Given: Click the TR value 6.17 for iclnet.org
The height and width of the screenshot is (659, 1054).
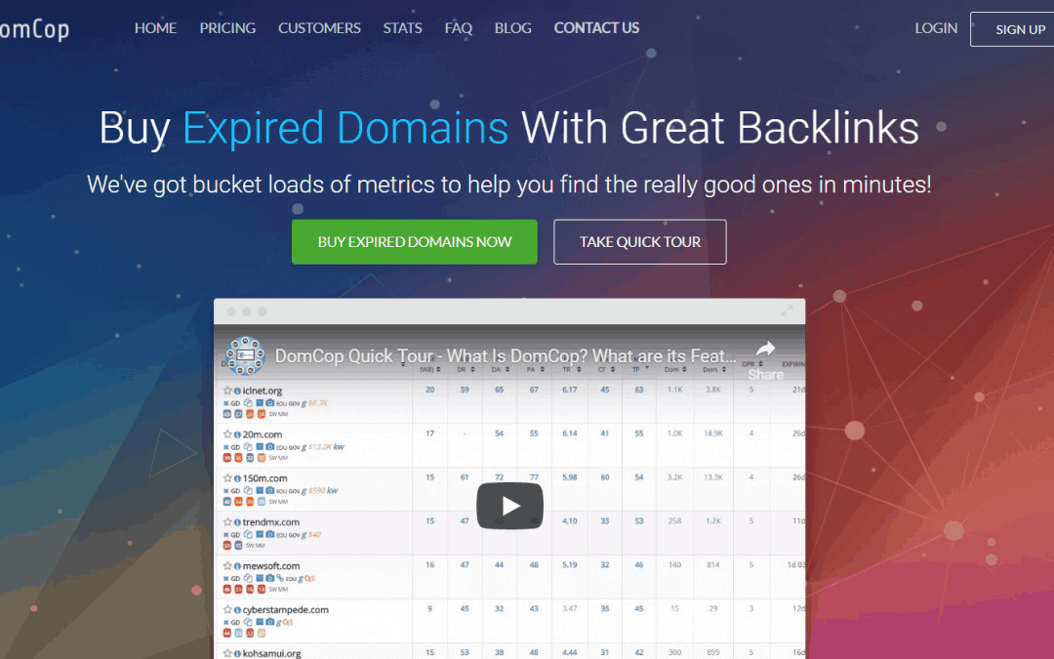Looking at the screenshot, I should pyautogui.click(x=569, y=390).
